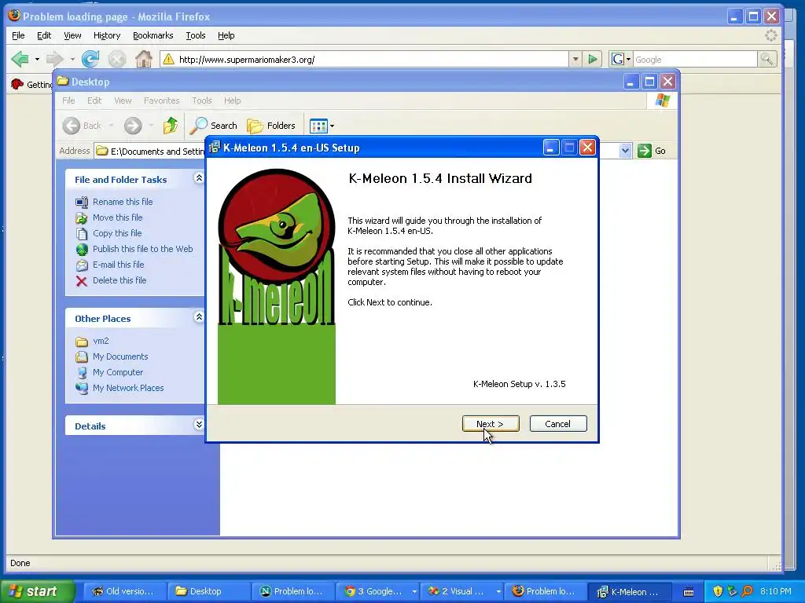Open the Google search engine selector
805x603 pixels.
point(621,59)
